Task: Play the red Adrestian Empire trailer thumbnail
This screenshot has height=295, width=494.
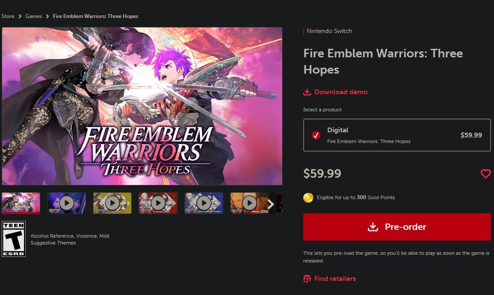Action: coord(158,203)
